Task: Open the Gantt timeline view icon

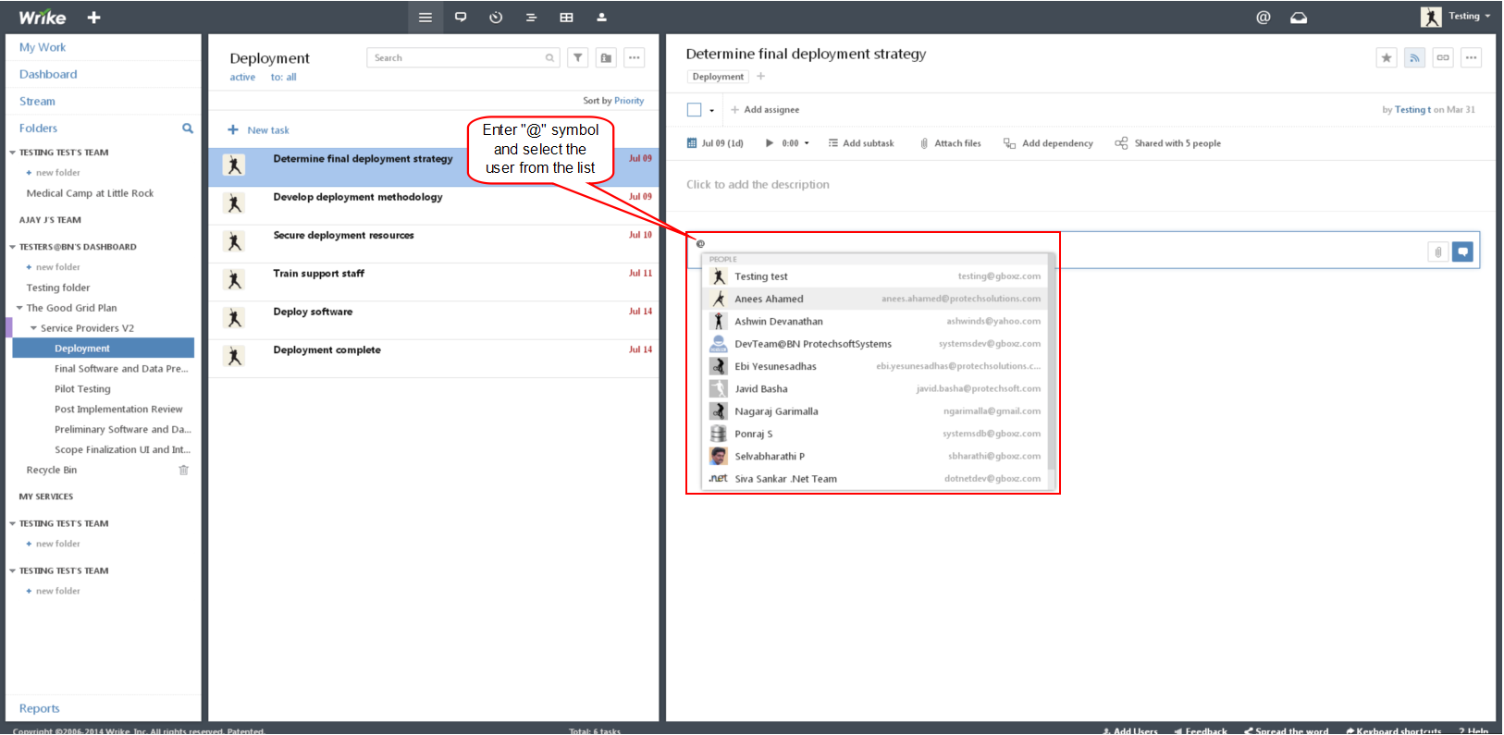Action: click(531, 18)
